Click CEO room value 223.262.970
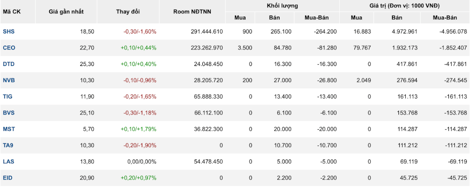The width and height of the screenshot is (470, 187). 207,48
